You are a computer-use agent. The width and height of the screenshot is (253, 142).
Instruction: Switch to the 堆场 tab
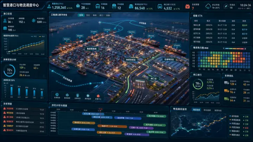[x=95, y=15]
